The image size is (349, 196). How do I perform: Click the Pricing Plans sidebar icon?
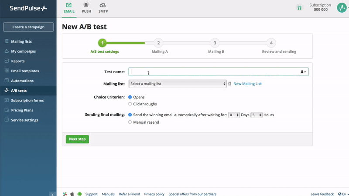point(7,110)
